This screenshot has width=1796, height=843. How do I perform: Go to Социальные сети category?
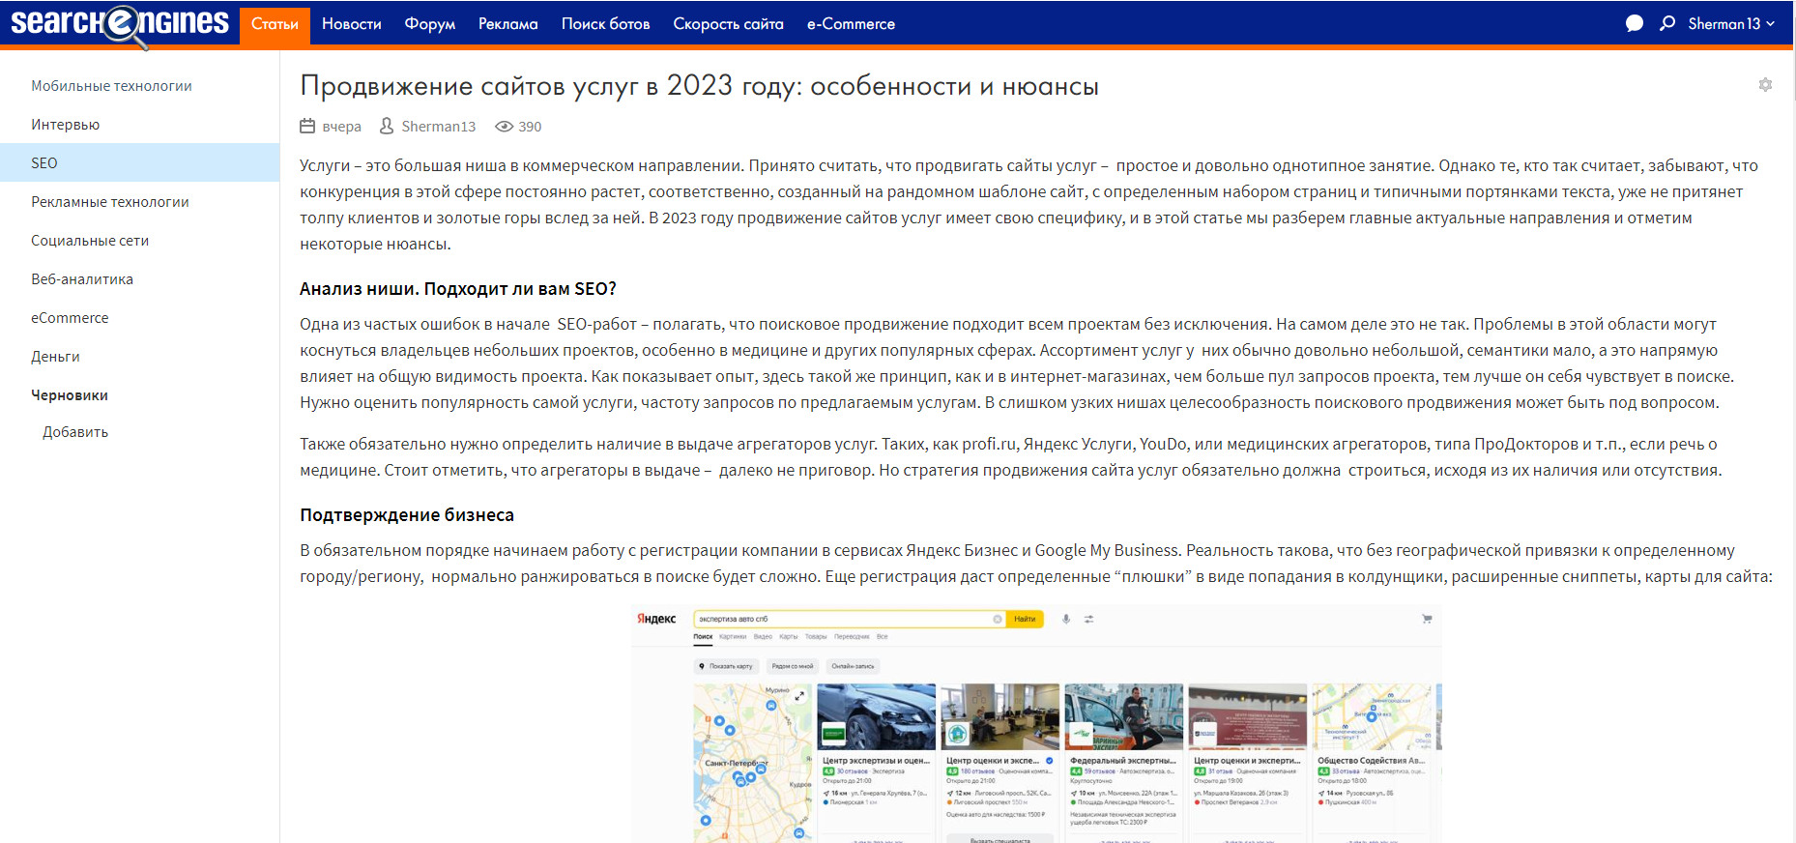coord(90,241)
